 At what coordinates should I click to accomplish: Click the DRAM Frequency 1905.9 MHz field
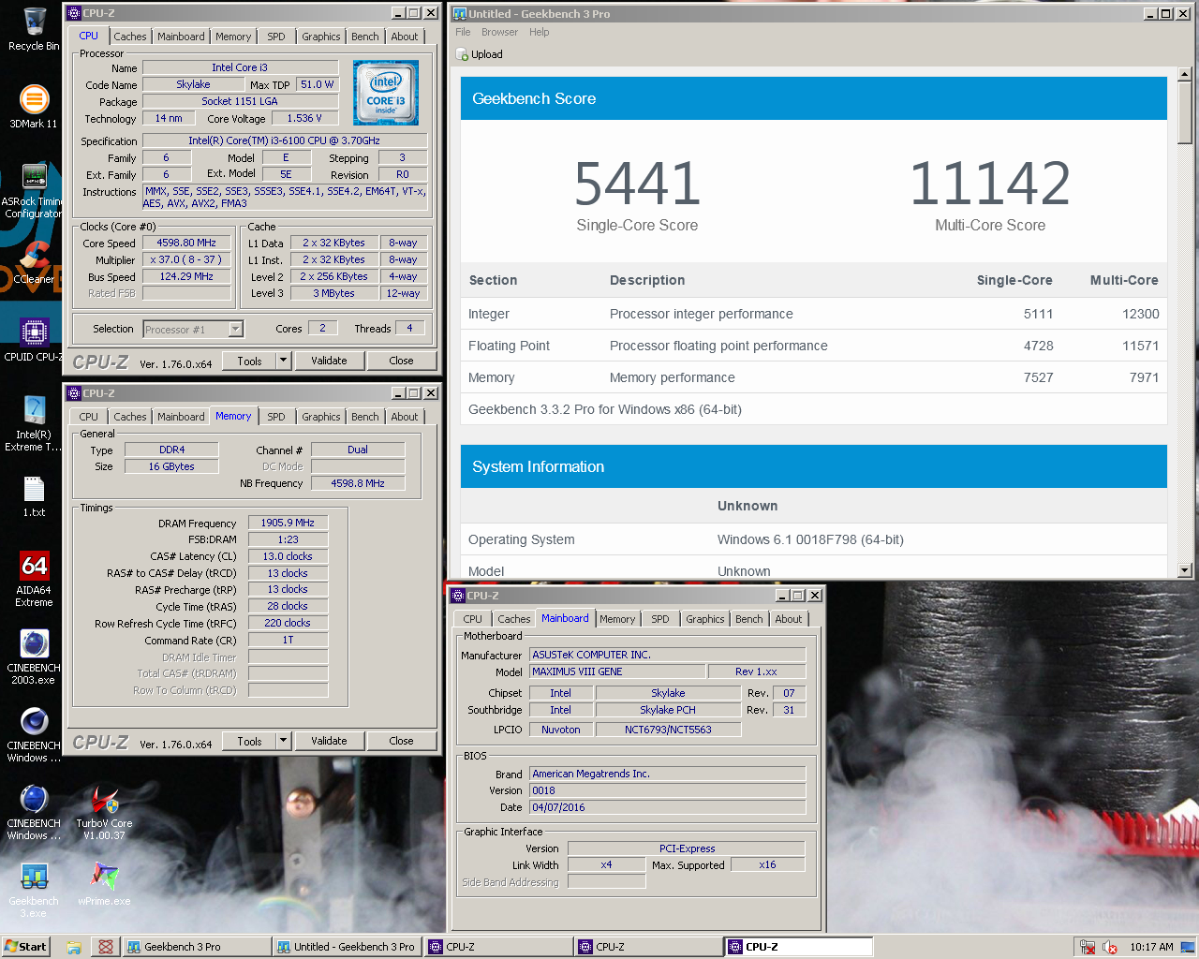[x=288, y=523]
